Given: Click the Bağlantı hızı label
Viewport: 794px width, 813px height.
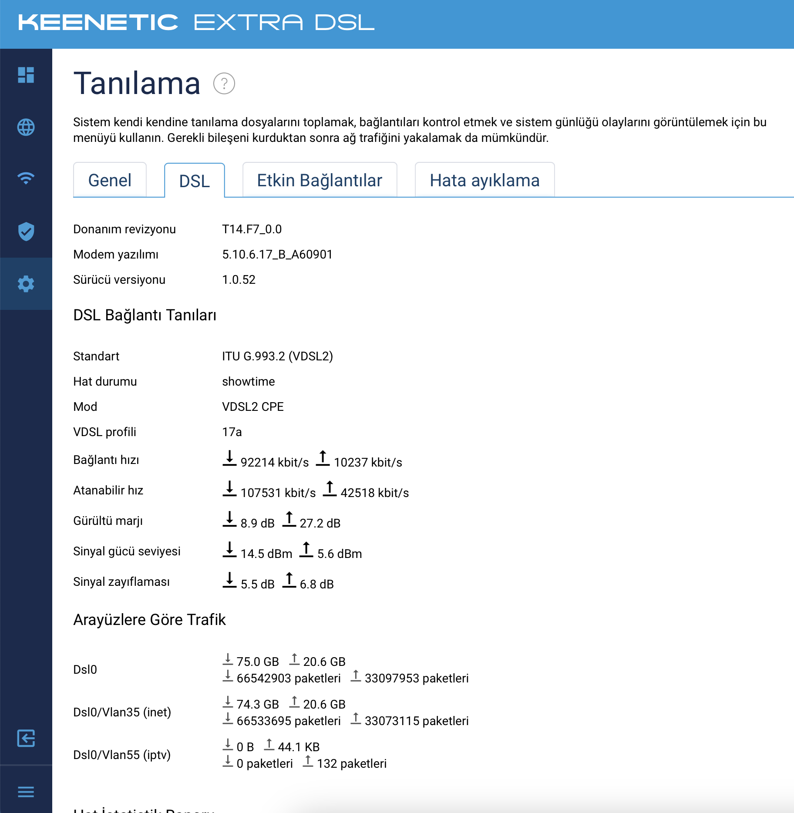Looking at the screenshot, I should coord(106,460).
